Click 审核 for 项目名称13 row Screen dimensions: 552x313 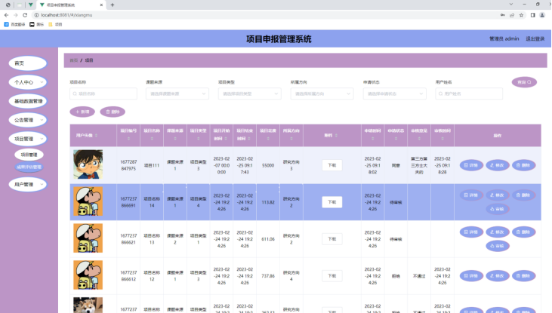498,246
